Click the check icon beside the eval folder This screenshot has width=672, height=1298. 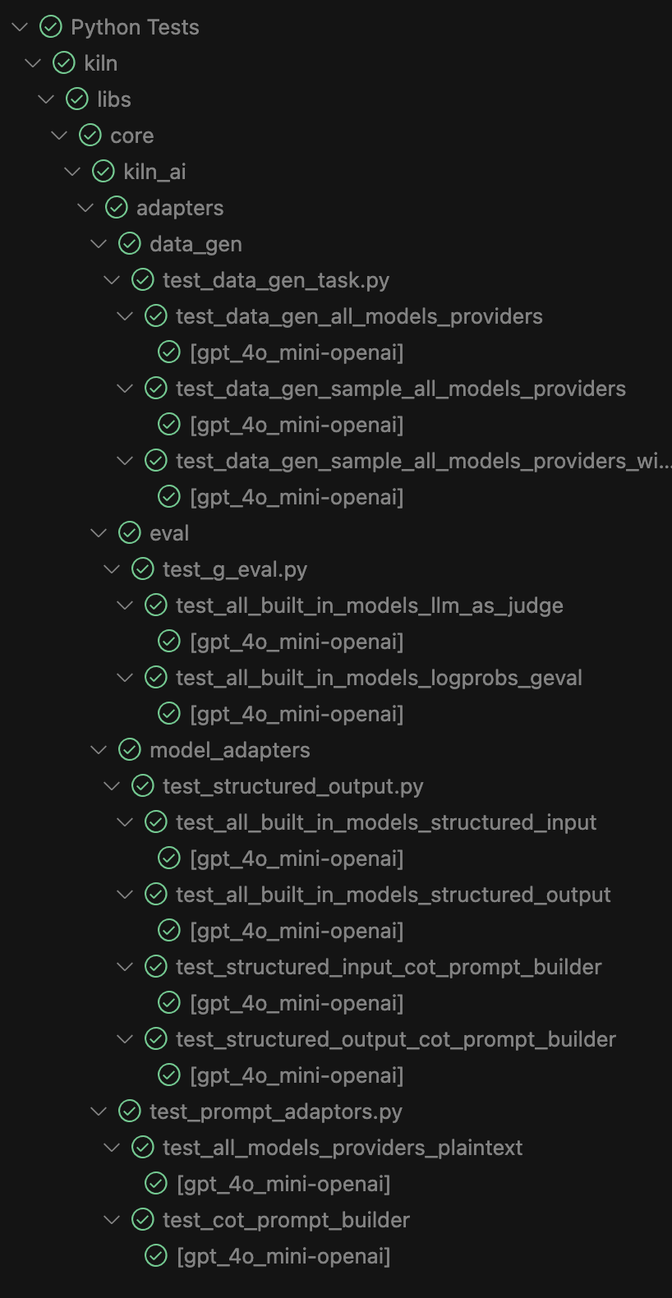click(129, 532)
